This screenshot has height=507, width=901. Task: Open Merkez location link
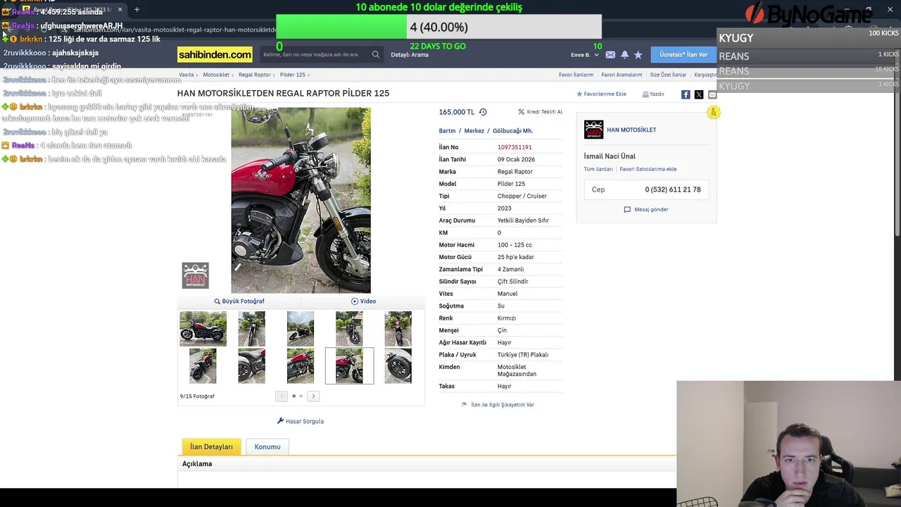(x=474, y=131)
